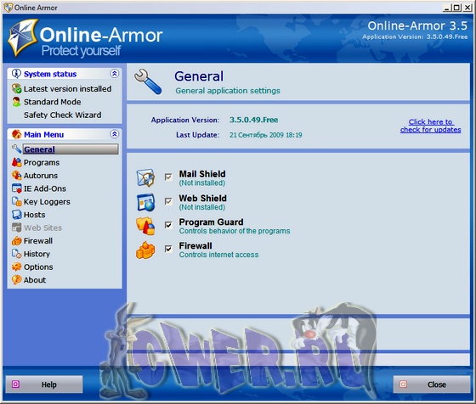476x404 pixels.
Task: Click the Program Guard label
Action: [x=211, y=222]
